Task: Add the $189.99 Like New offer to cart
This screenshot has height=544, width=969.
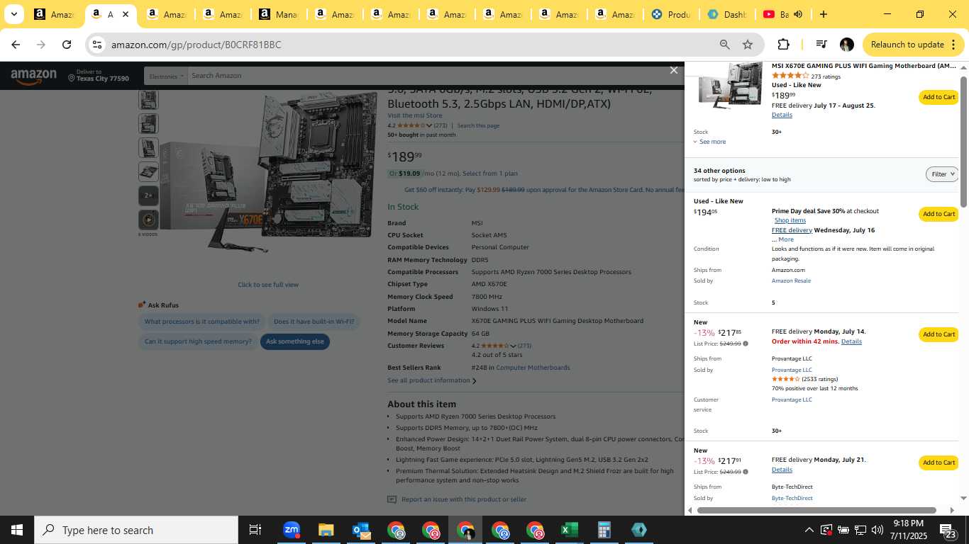Action: 938,97
